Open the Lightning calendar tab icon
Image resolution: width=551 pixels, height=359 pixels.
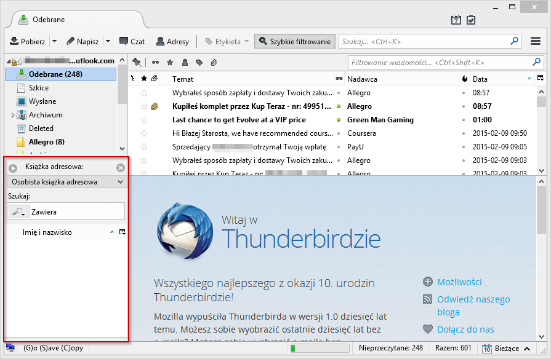tap(456, 20)
